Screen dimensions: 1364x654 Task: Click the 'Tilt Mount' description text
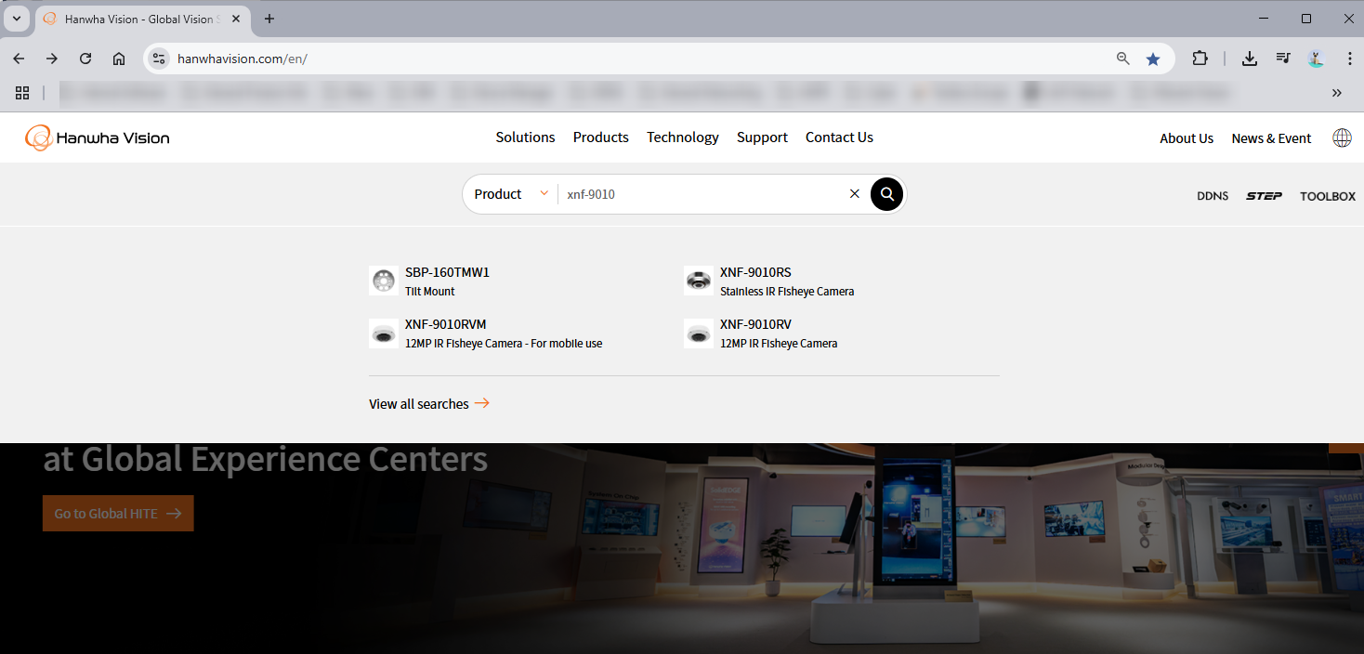click(430, 292)
